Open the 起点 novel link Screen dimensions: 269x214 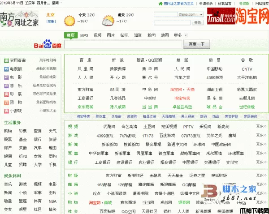click(x=96, y=193)
